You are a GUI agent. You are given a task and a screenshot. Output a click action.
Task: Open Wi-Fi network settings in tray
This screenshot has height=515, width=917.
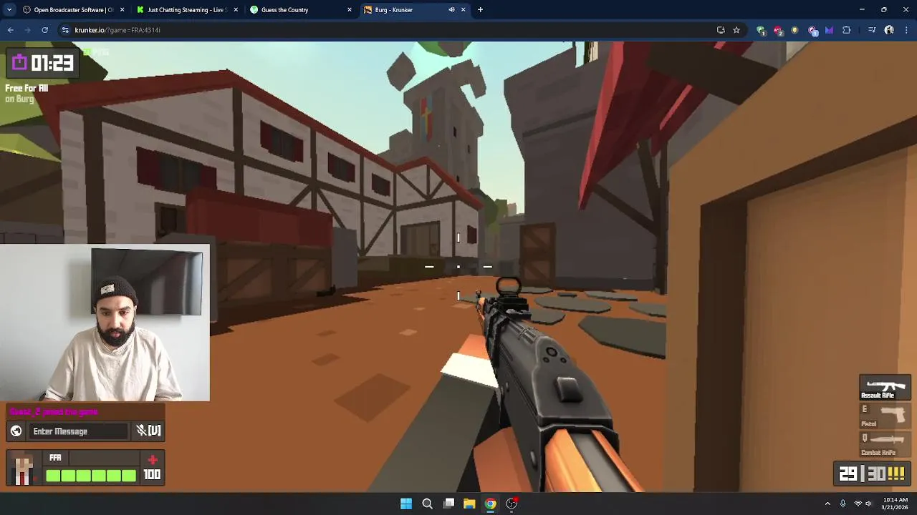coord(858,504)
